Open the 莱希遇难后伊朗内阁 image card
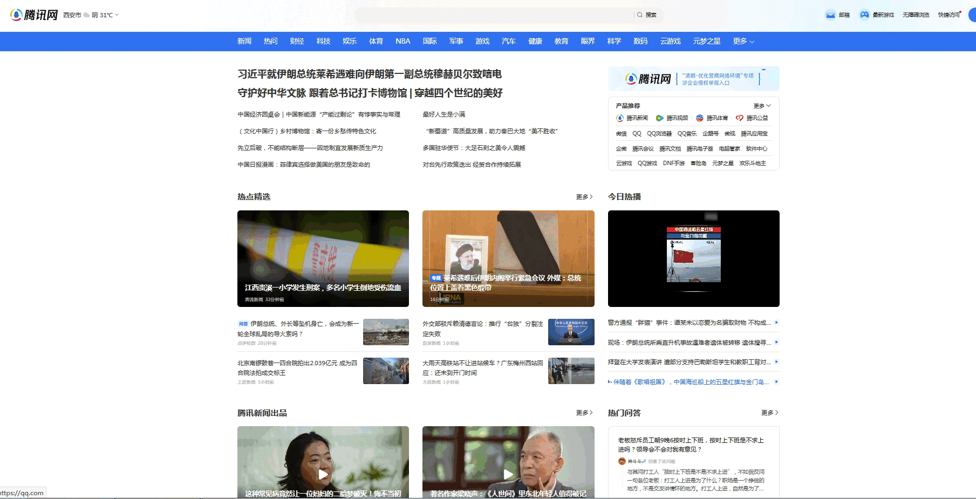This screenshot has height=499, width=976. [508, 258]
